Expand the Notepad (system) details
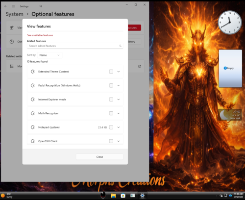This screenshot has height=200, width=245. point(119,127)
